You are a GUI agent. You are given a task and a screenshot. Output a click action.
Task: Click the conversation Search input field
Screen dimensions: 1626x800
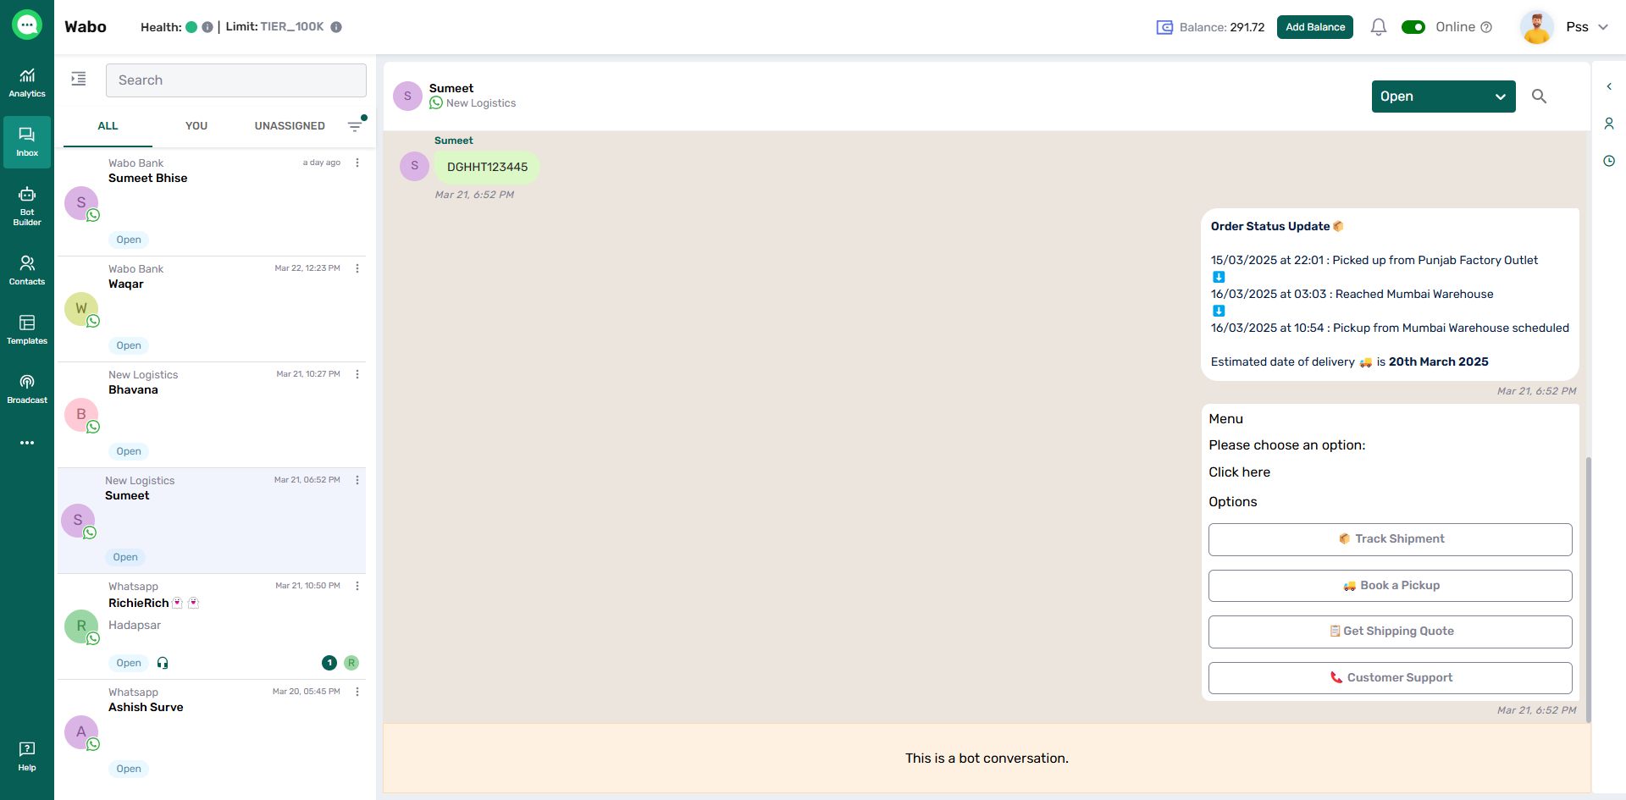tap(235, 80)
